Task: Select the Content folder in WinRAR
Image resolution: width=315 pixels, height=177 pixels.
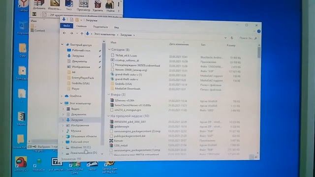Action: (x=38, y=30)
